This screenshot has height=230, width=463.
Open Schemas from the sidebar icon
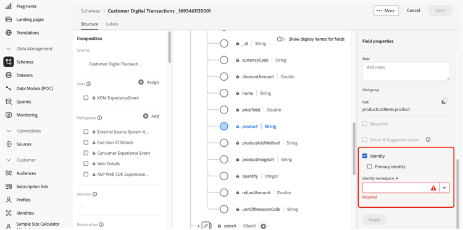coord(9,62)
